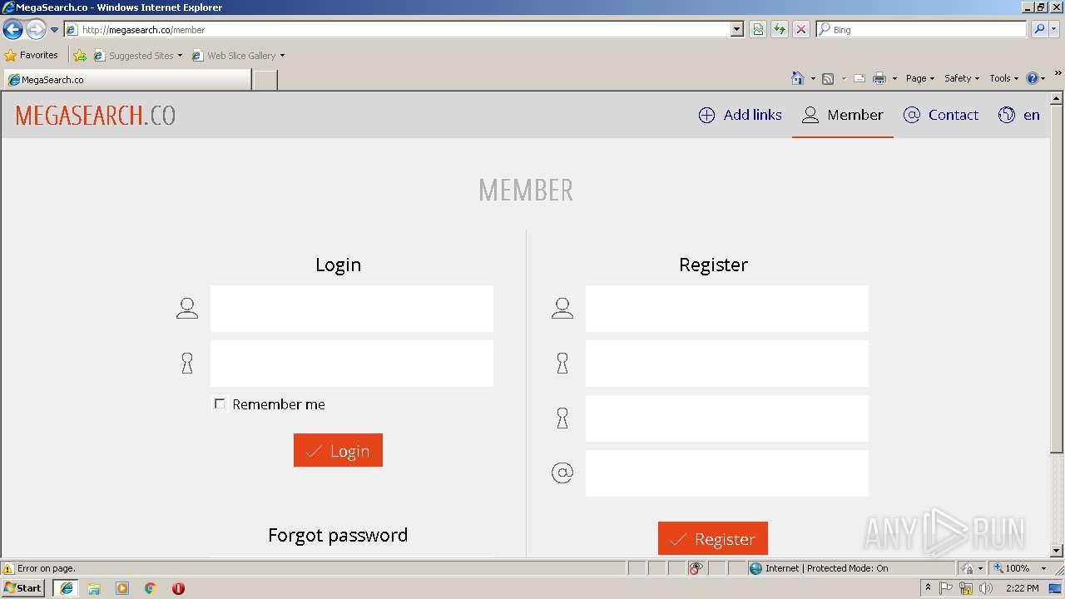Open the Windows Start menu

23,587
